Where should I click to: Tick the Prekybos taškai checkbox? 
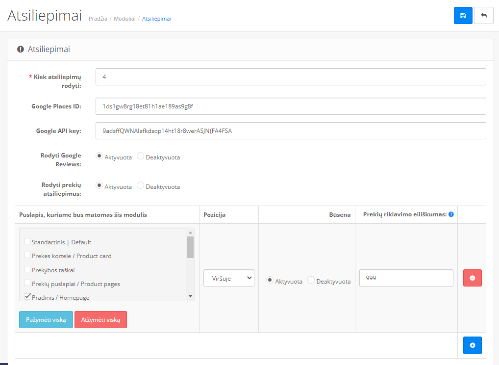tap(27, 269)
